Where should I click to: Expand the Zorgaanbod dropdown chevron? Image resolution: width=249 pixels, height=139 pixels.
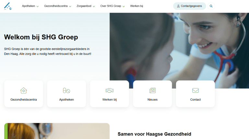(x=94, y=6)
